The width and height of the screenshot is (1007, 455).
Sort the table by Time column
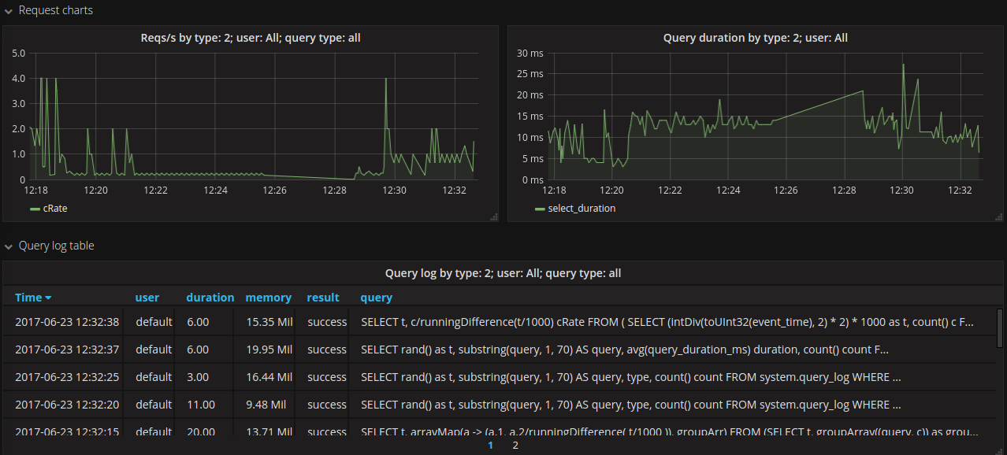click(x=28, y=298)
